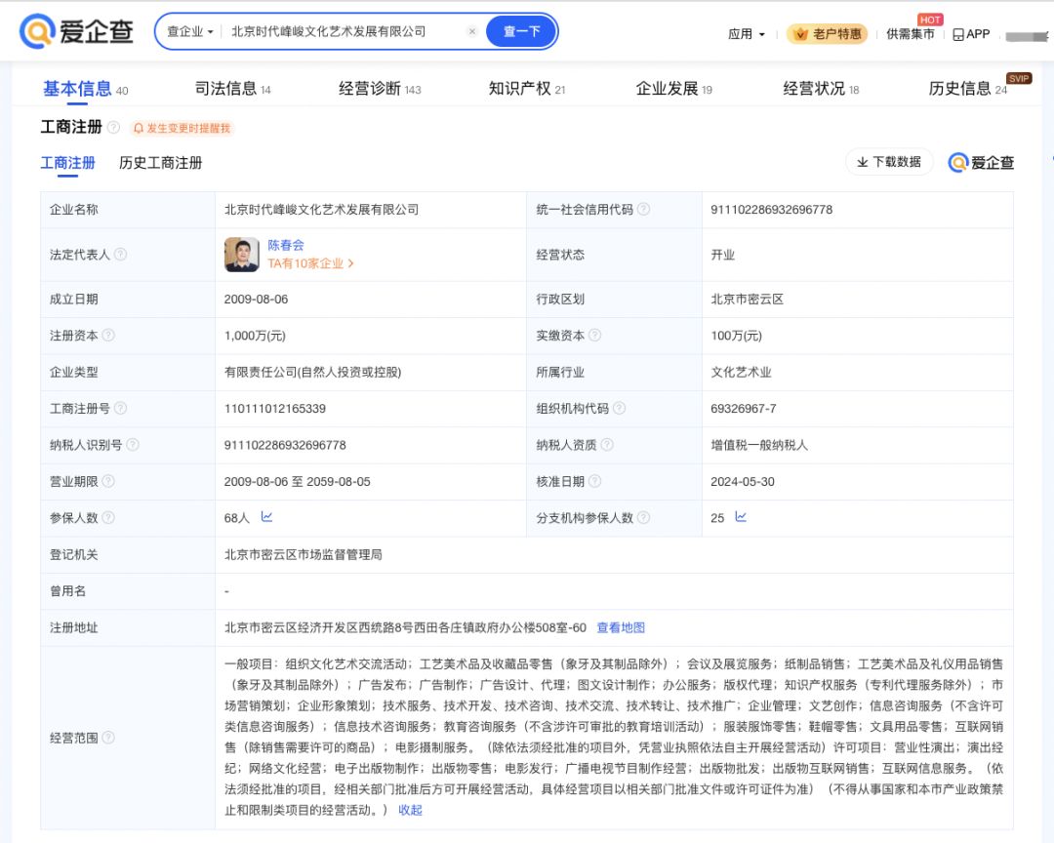Click the 发生变更时提醒我 reminder button

(x=182, y=128)
